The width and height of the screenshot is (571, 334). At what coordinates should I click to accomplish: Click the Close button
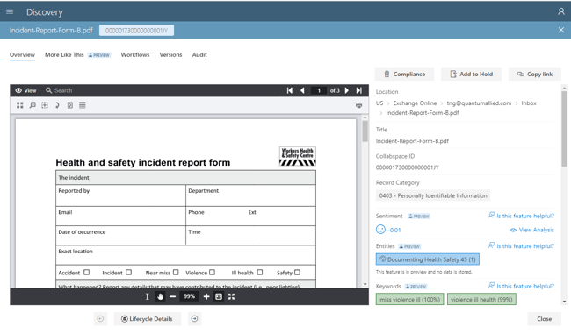point(544,319)
